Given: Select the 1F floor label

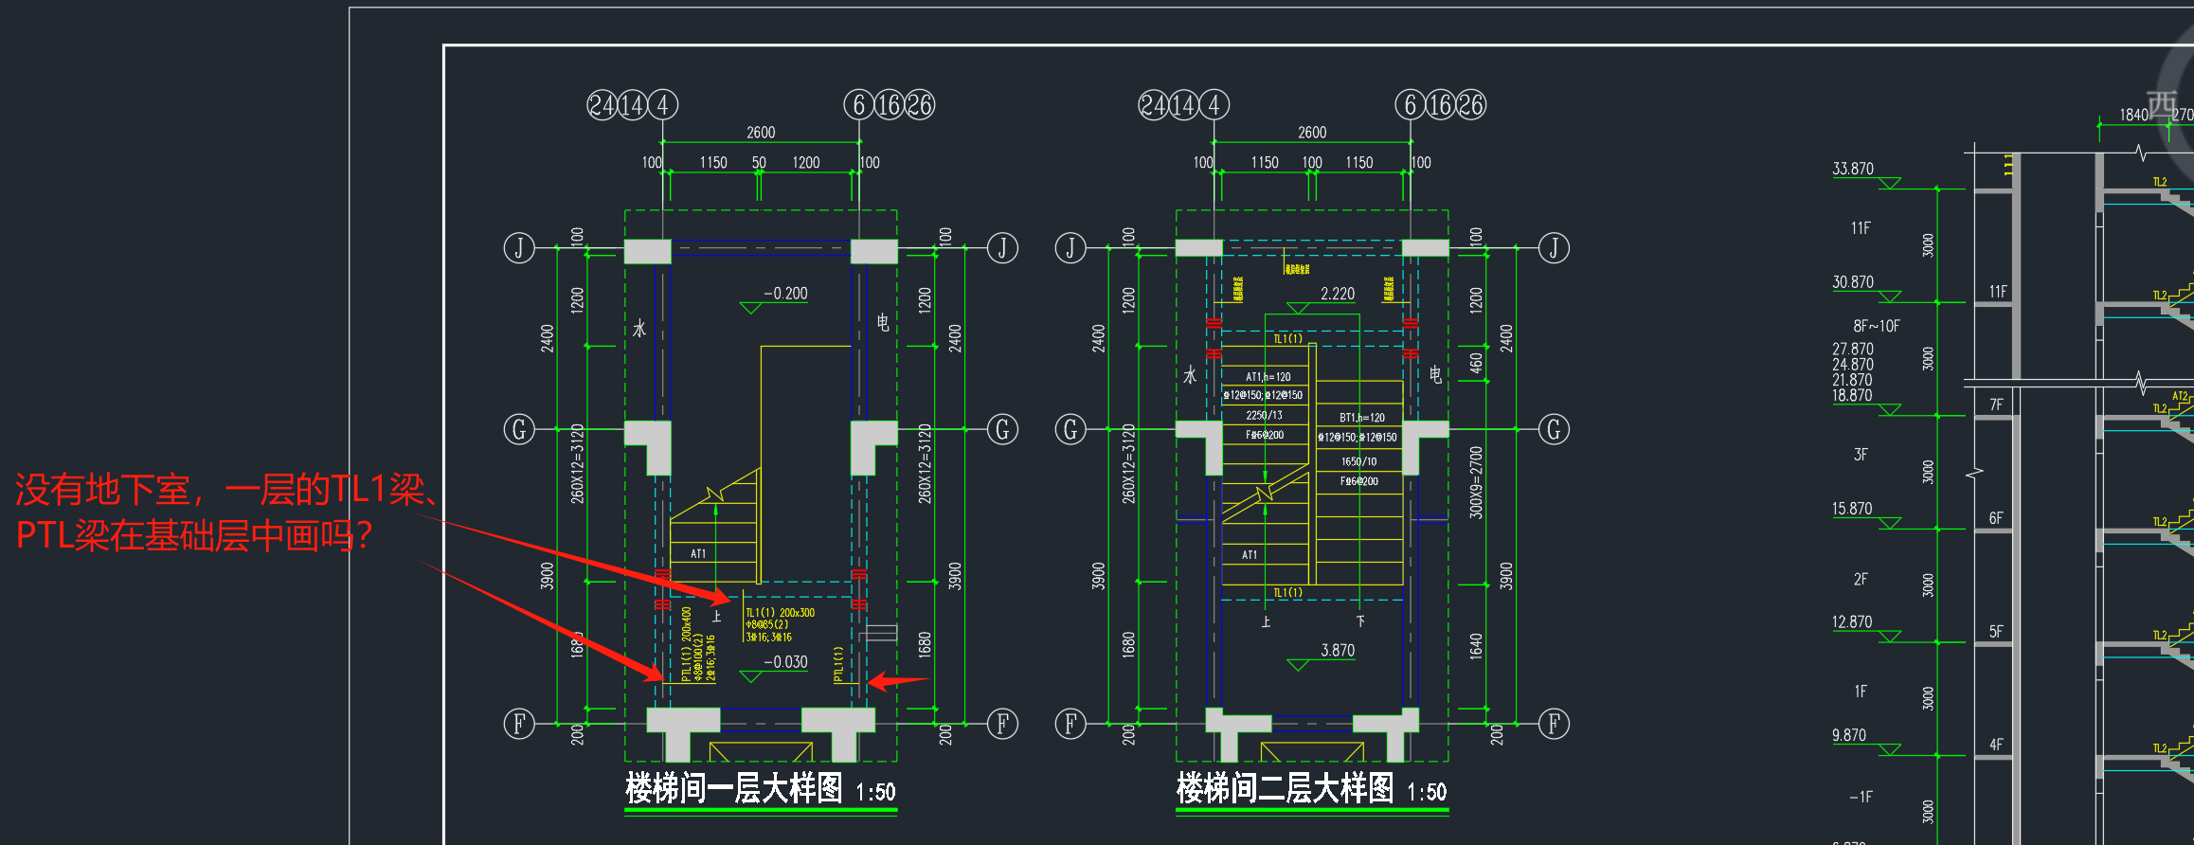Looking at the screenshot, I should pos(1861,692).
